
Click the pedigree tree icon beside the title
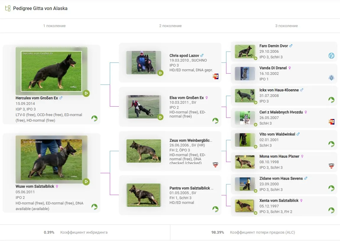[8, 8]
